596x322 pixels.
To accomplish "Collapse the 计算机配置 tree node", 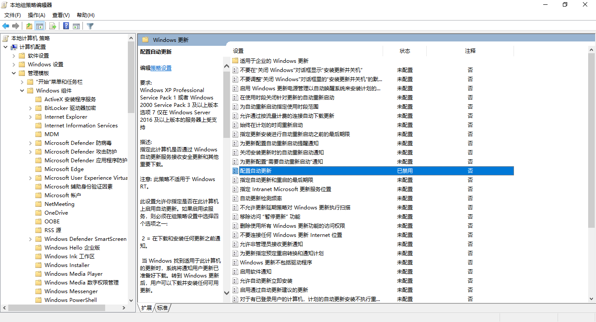I will (5, 47).
